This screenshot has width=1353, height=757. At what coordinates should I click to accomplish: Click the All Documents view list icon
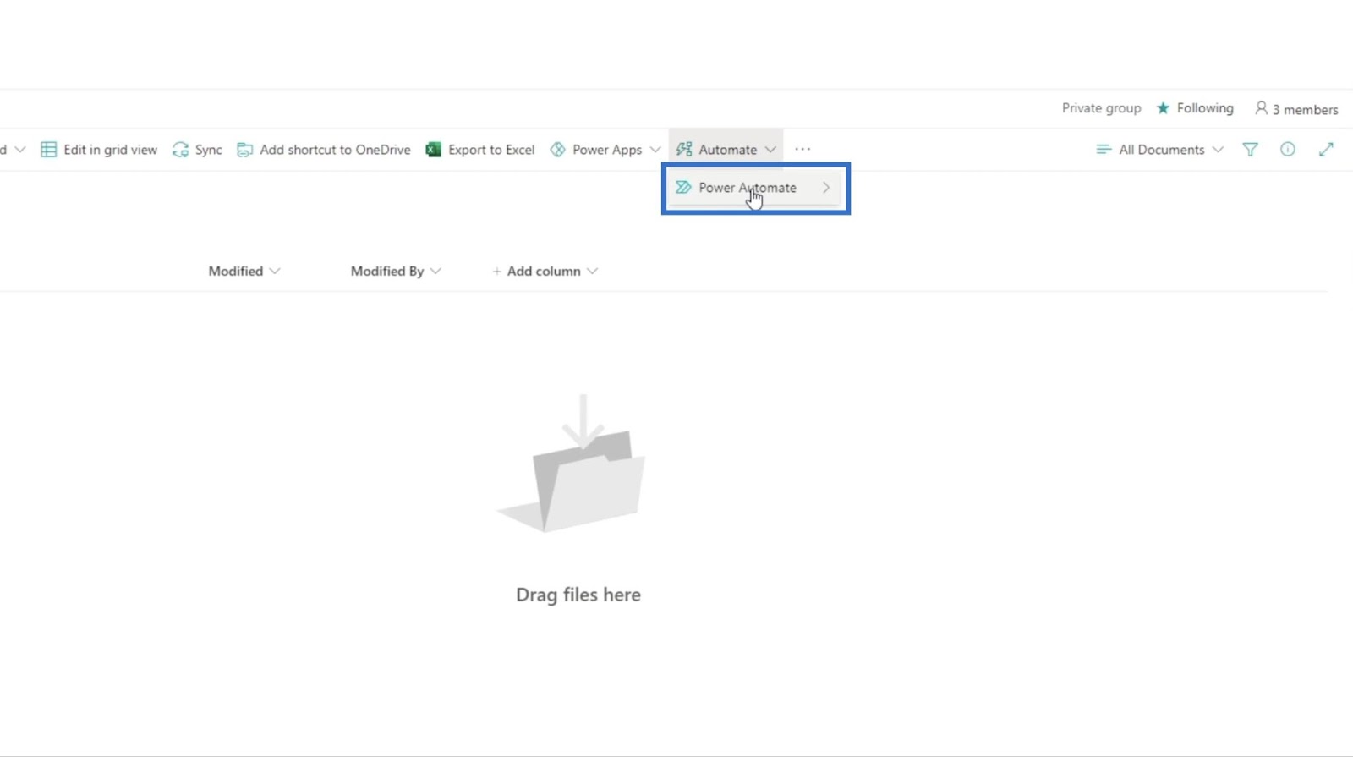point(1103,150)
